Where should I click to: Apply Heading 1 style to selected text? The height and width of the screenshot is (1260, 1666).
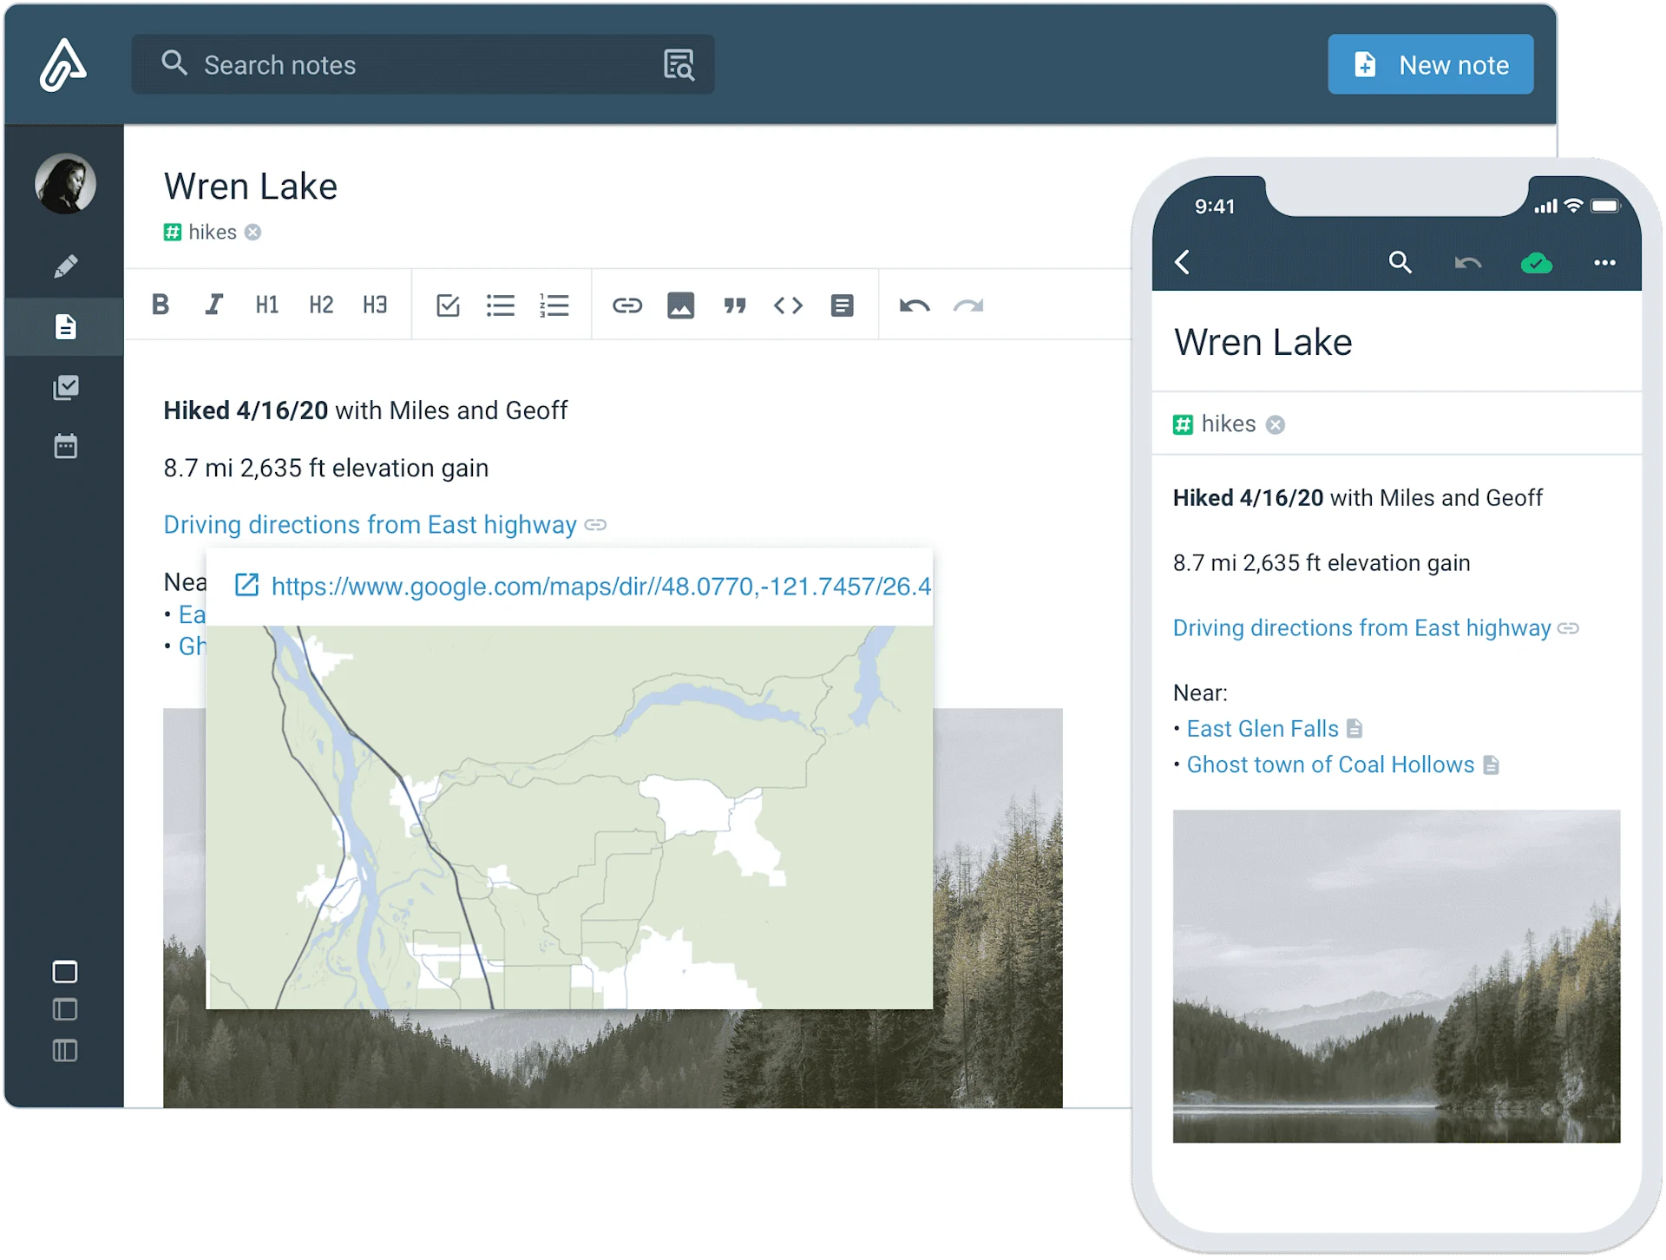coord(266,305)
